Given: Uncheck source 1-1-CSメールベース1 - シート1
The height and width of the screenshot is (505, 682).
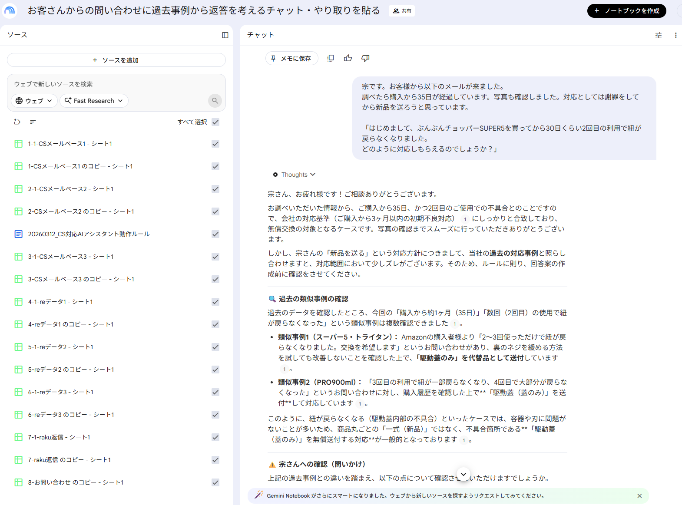Looking at the screenshot, I should [215, 144].
